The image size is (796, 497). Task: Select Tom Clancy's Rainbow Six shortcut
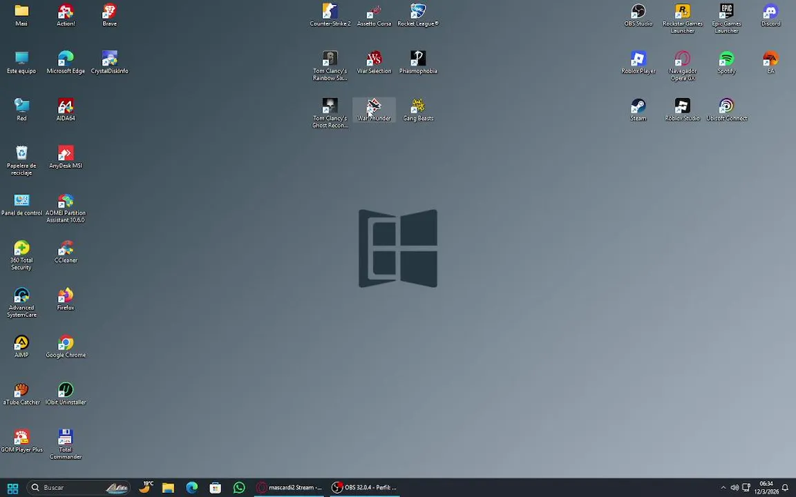point(330,66)
